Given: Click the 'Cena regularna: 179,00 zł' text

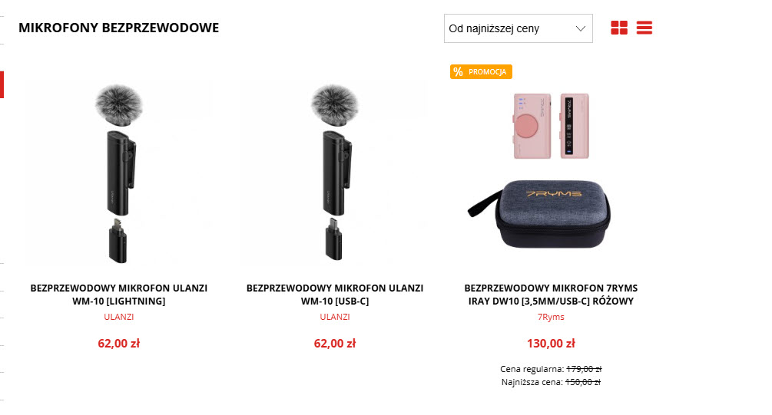Looking at the screenshot, I should coord(551,369).
